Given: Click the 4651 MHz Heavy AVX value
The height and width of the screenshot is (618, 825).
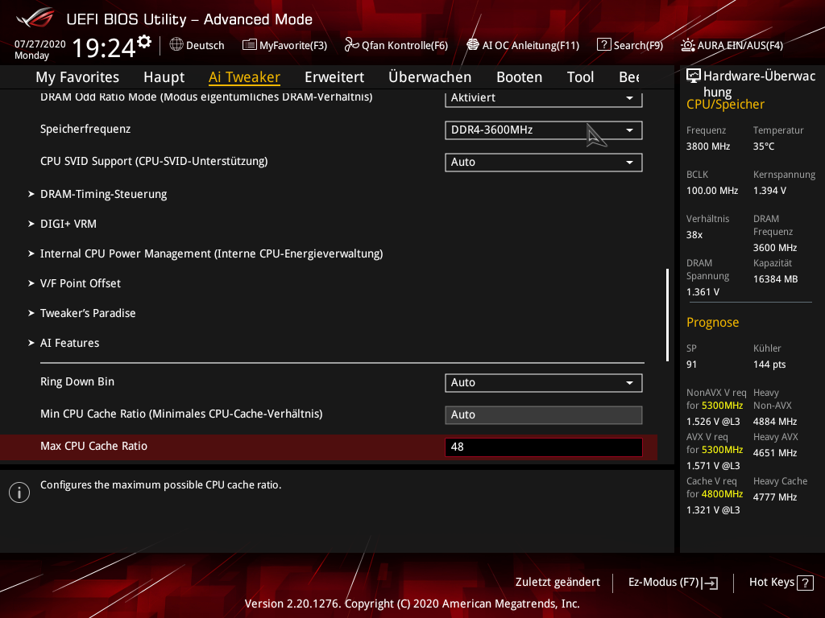Looking at the screenshot, I should coord(774,453).
